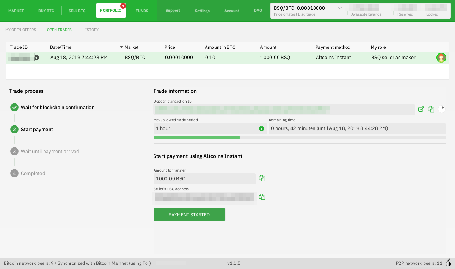Sort by the Payment method column header

coord(333,47)
